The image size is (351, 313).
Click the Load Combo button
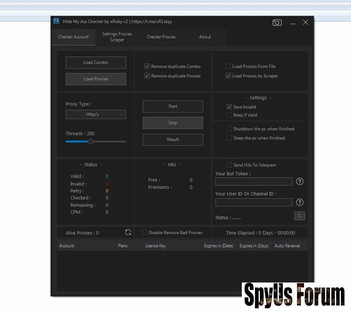[x=96, y=63]
